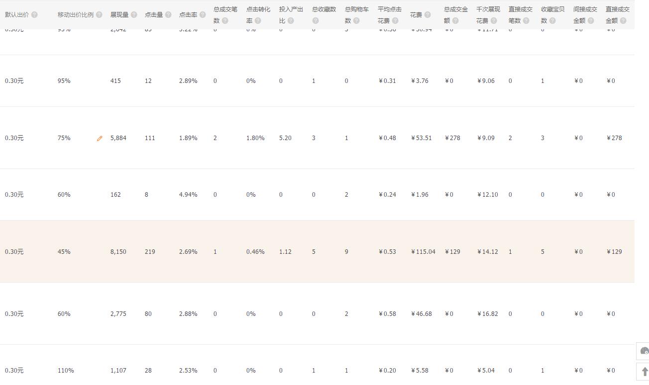Click the 5,884 impressions value
This screenshot has height=385, width=649.
pos(118,138)
